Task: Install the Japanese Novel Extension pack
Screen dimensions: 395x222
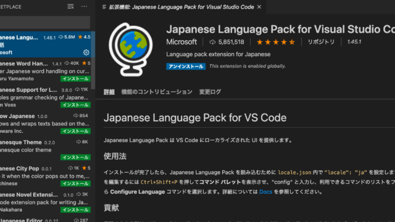Action: (x=75, y=210)
